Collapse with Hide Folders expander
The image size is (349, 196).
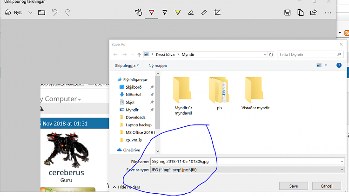point(127,187)
